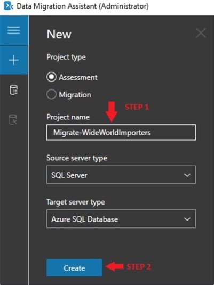Image resolution: width=214 pixels, height=285 pixels.
Task: Click the Data Migration Assistant window title
Action: point(83,6)
